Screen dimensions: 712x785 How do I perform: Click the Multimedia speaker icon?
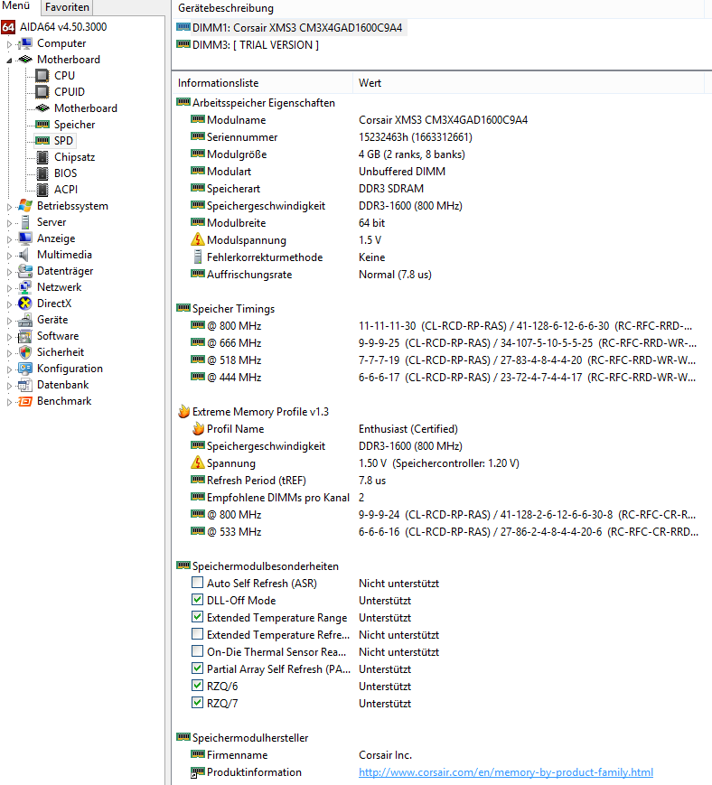[24, 255]
